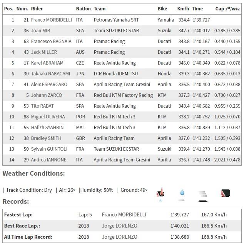The height and width of the screenshot is (246, 244).
Task: Click the humidity water drop icon
Action: coord(182,192)
